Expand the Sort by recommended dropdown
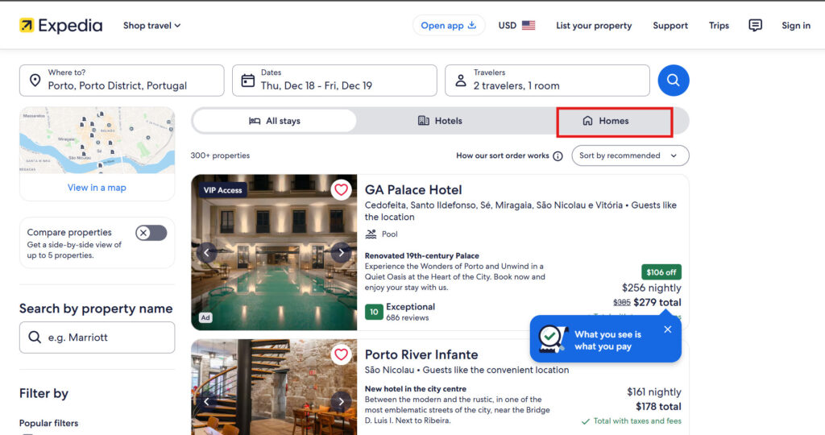The width and height of the screenshot is (825, 435). (x=630, y=155)
